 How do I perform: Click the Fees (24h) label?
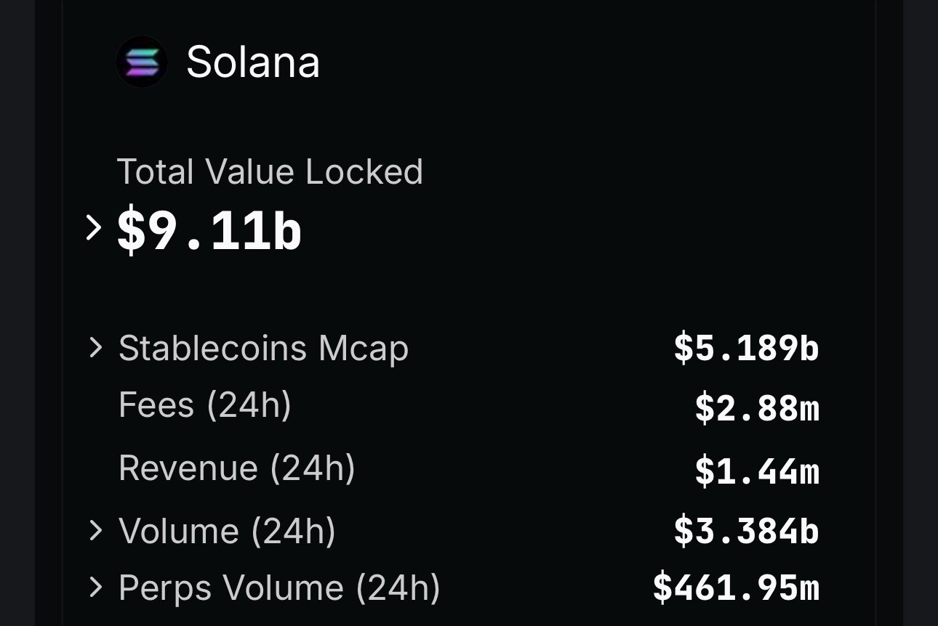[x=204, y=405]
